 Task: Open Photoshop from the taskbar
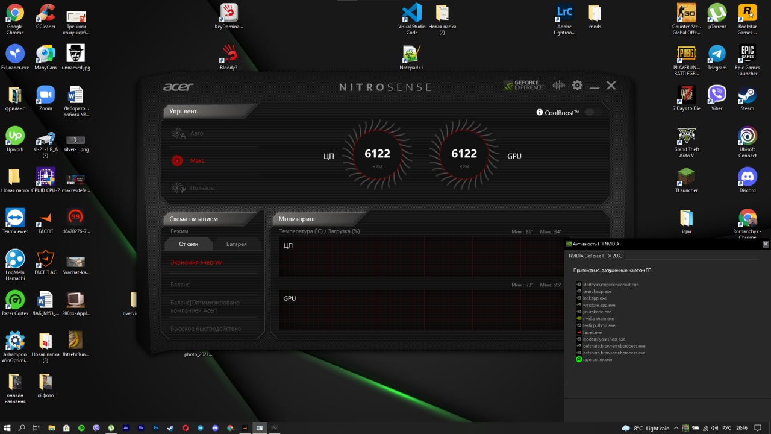(155, 427)
